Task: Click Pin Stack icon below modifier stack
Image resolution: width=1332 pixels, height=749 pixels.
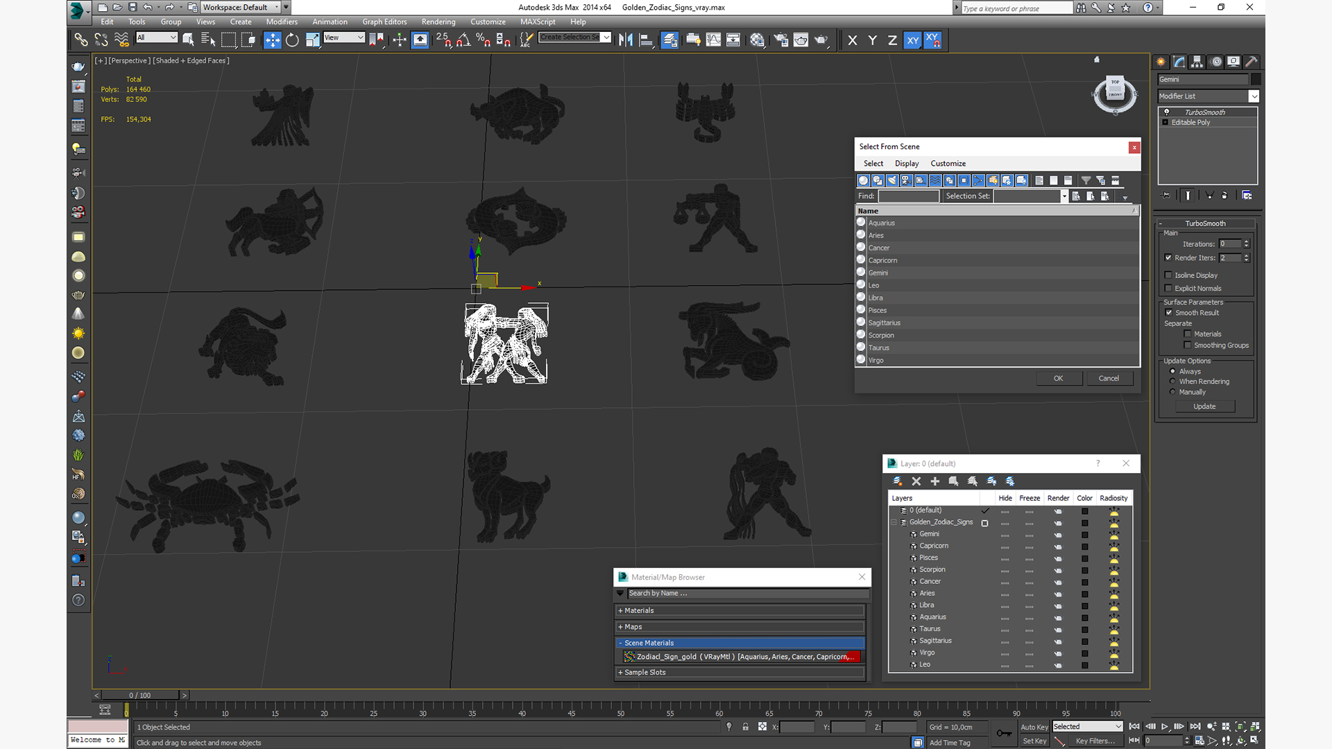Action: [1166, 196]
